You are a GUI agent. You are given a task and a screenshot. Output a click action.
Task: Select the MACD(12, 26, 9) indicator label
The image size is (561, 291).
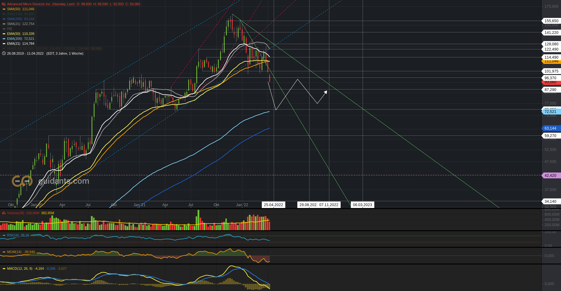[19, 268]
